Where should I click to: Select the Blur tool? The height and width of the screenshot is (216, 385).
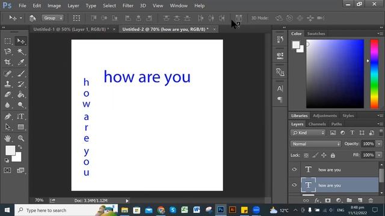(x=8, y=105)
